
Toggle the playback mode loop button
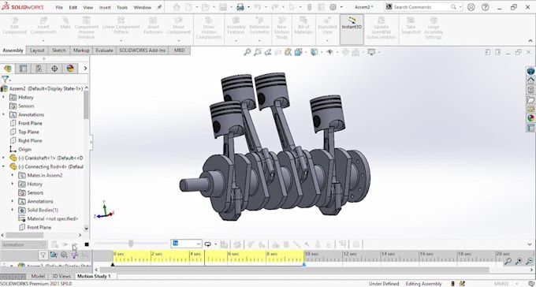[x=207, y=244]
